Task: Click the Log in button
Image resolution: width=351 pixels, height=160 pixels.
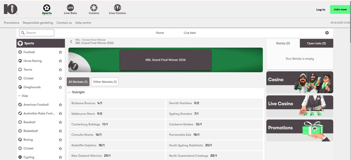Action: (321, 9)
